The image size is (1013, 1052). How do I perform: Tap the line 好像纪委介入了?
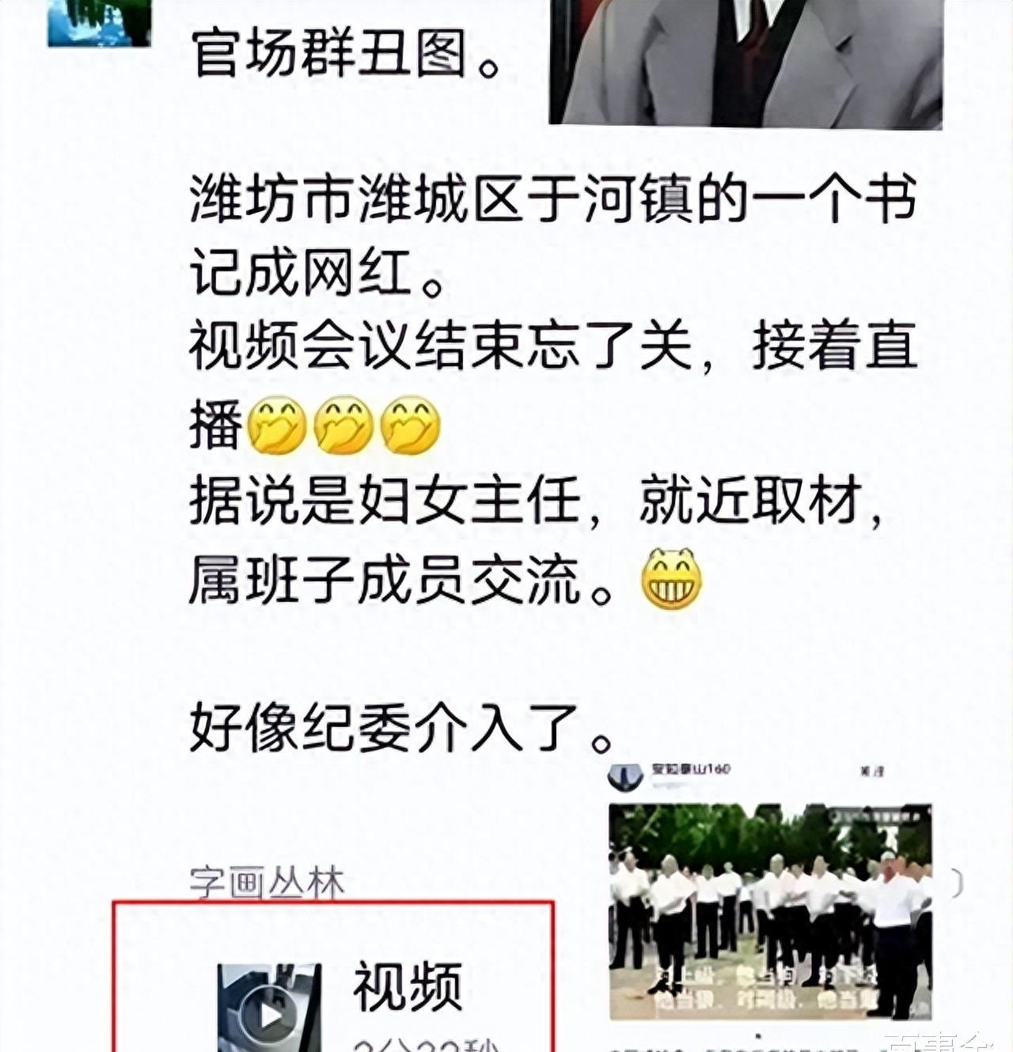[x=401, y=727]
